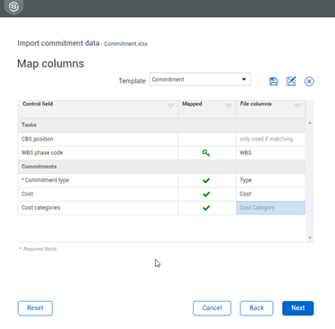Click the delete template circled X icon
The image size is (335, 329).
tap(309, 81)
